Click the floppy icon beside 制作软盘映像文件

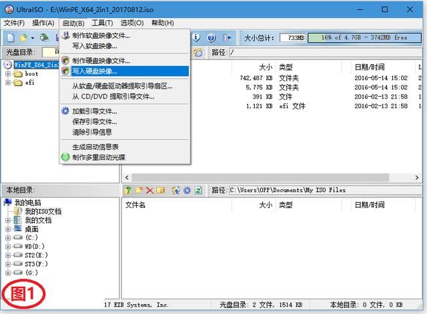tap(65, 35)
